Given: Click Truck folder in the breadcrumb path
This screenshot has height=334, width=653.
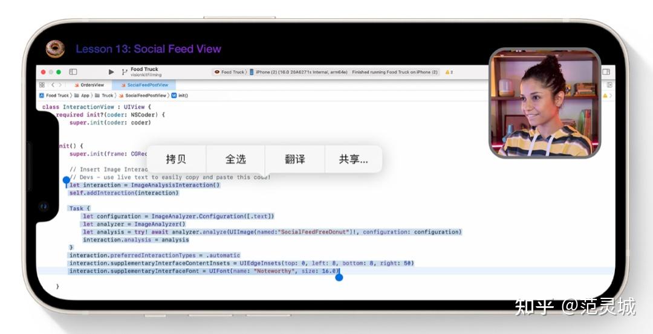Looking at the screenshot, I should click(104, 95).
